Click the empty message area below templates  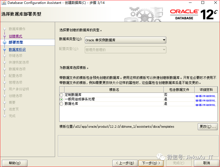138,146
